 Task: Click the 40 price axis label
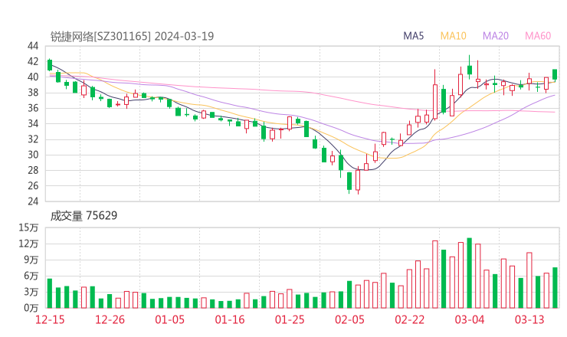(x=33, y=77)
